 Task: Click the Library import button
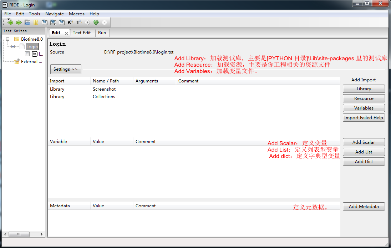(364, 88)
